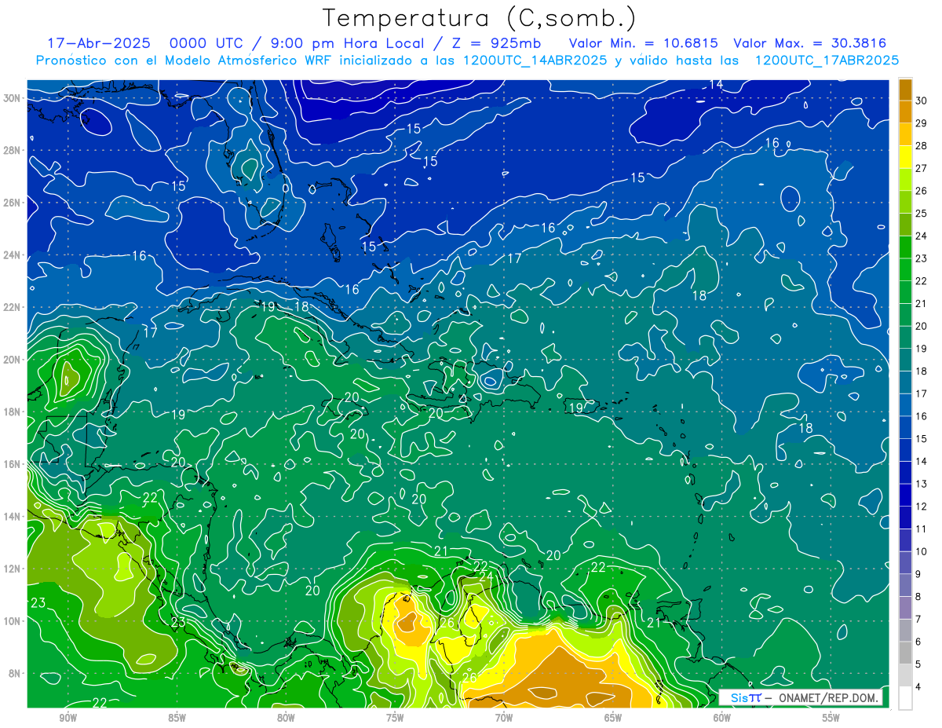Click the '16N' latitude axis label
Screen dimensions: 942x728
coord(12,464)
